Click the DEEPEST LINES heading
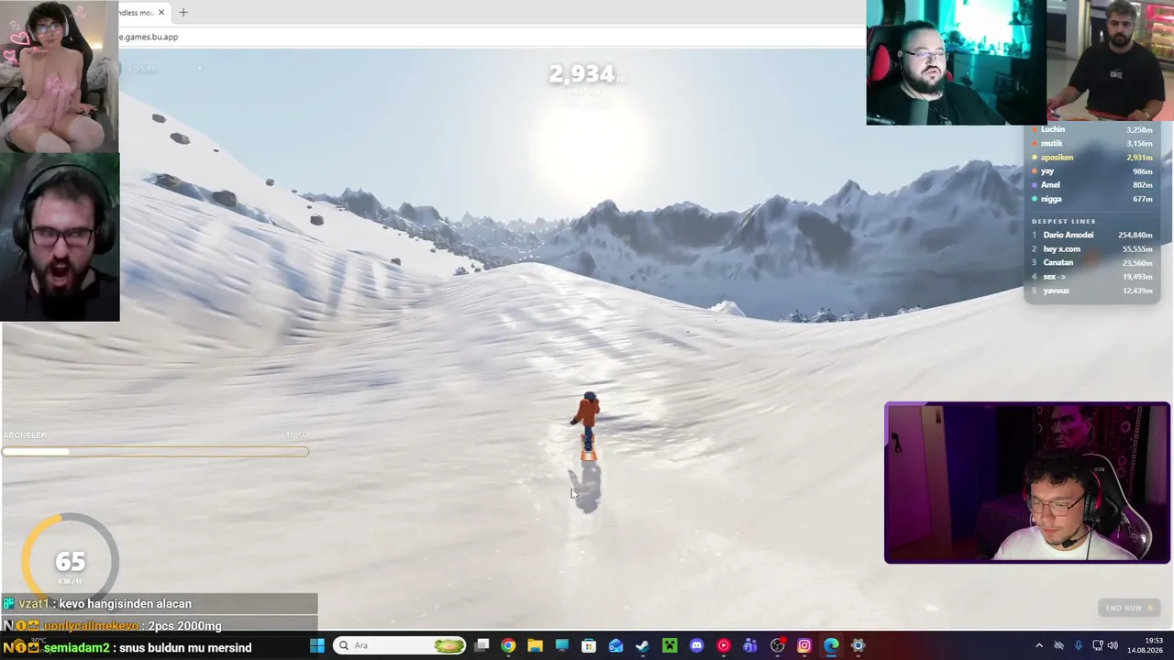1174x660 pixels. (1064, 221)
